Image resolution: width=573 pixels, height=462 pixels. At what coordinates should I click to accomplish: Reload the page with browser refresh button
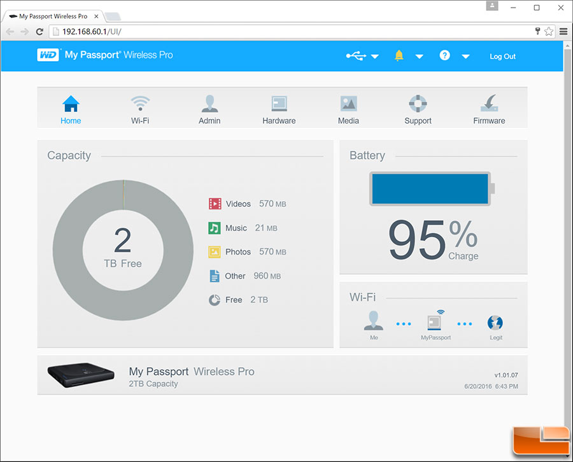[x=39, y=32]
